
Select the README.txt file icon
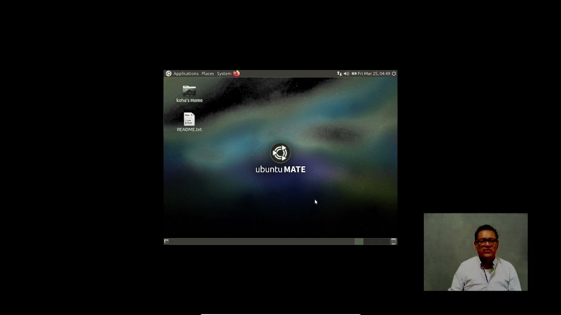pyautogui.click(x=189, y=119)
